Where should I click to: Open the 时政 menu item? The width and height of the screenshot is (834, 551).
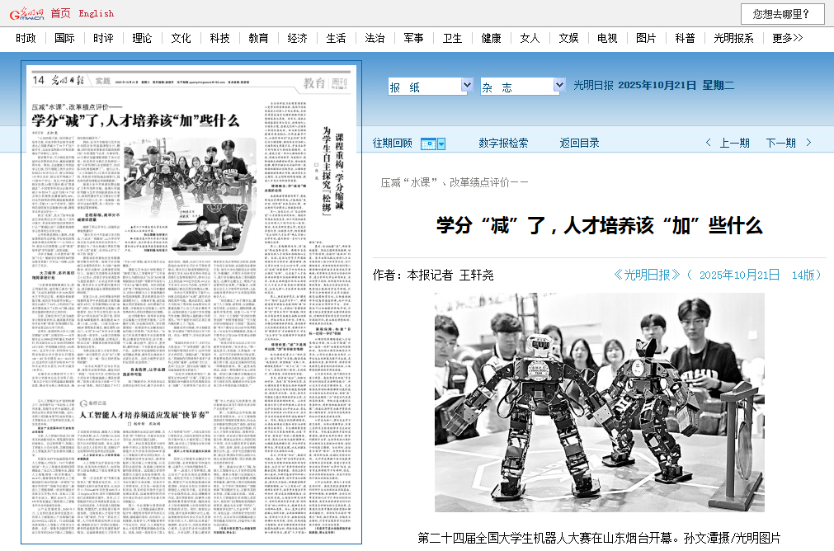click(x=26, y=38)
